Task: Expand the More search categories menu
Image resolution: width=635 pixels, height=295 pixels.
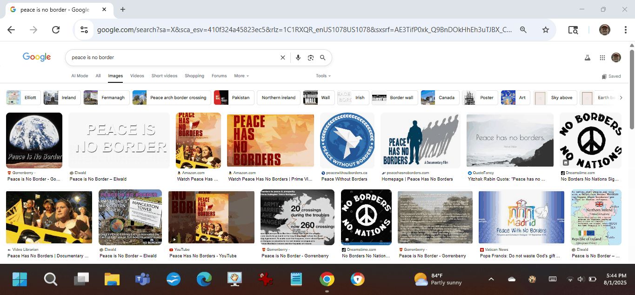Action: tap(241, 76)
